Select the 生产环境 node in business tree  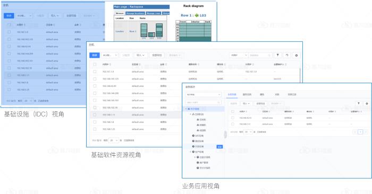pyautogui.click(x=198, y=152)
